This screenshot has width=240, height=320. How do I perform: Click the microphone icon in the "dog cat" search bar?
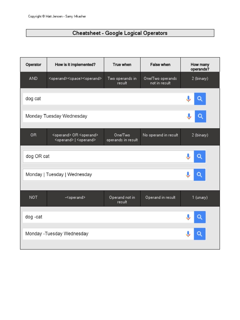point(188,99)
